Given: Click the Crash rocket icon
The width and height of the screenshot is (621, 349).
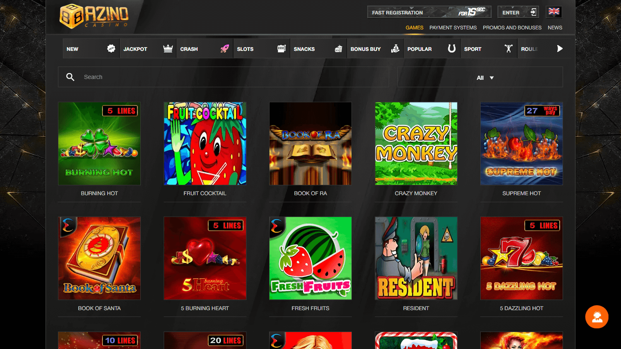Looking at the screenshot, I should pyautogui.click(x=225, y=48).
